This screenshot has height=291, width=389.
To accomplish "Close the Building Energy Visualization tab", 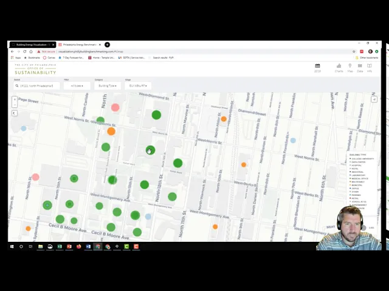I will click(53, 45).
